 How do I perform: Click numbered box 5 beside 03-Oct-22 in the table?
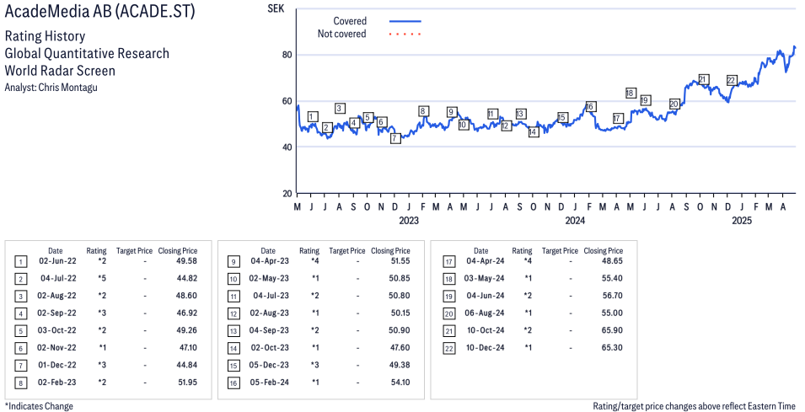pos(20,331)
